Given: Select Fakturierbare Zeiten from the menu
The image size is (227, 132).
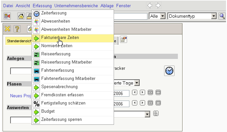Looking at the screenshot, I should tap(60, 38).
